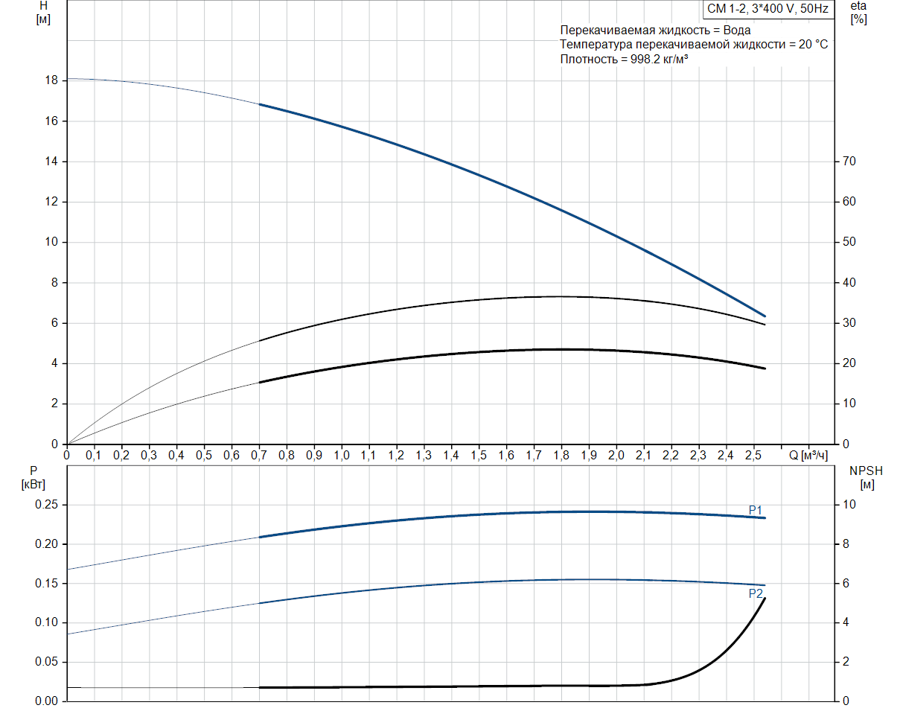
Task: Click the 0.05 tick on the P axis
Action: pos(46,662)
